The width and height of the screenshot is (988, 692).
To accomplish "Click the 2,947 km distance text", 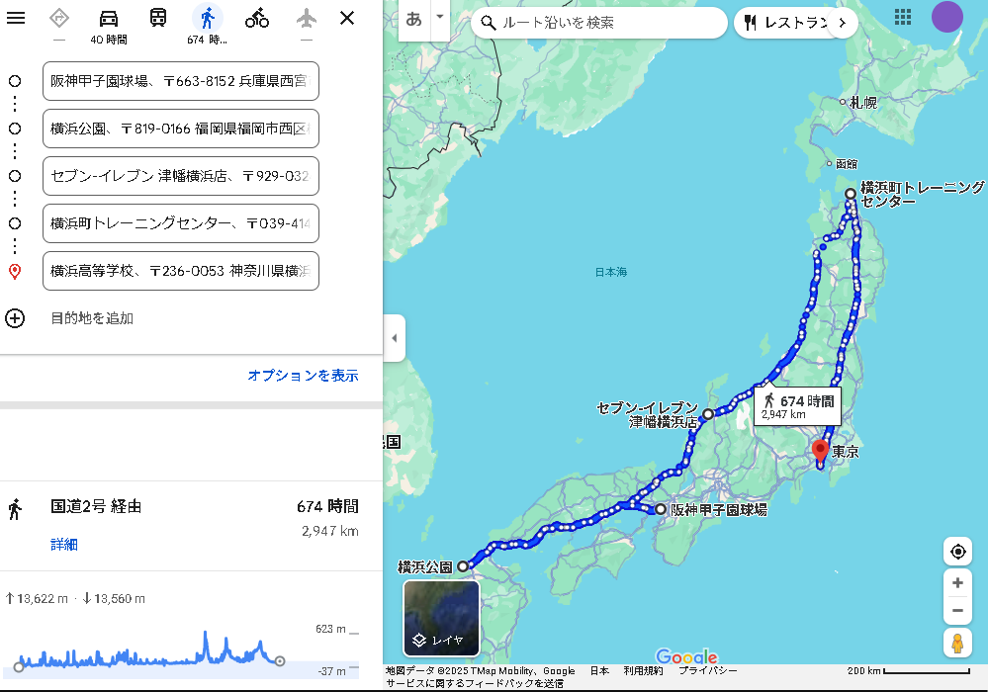I will [330, 531].
